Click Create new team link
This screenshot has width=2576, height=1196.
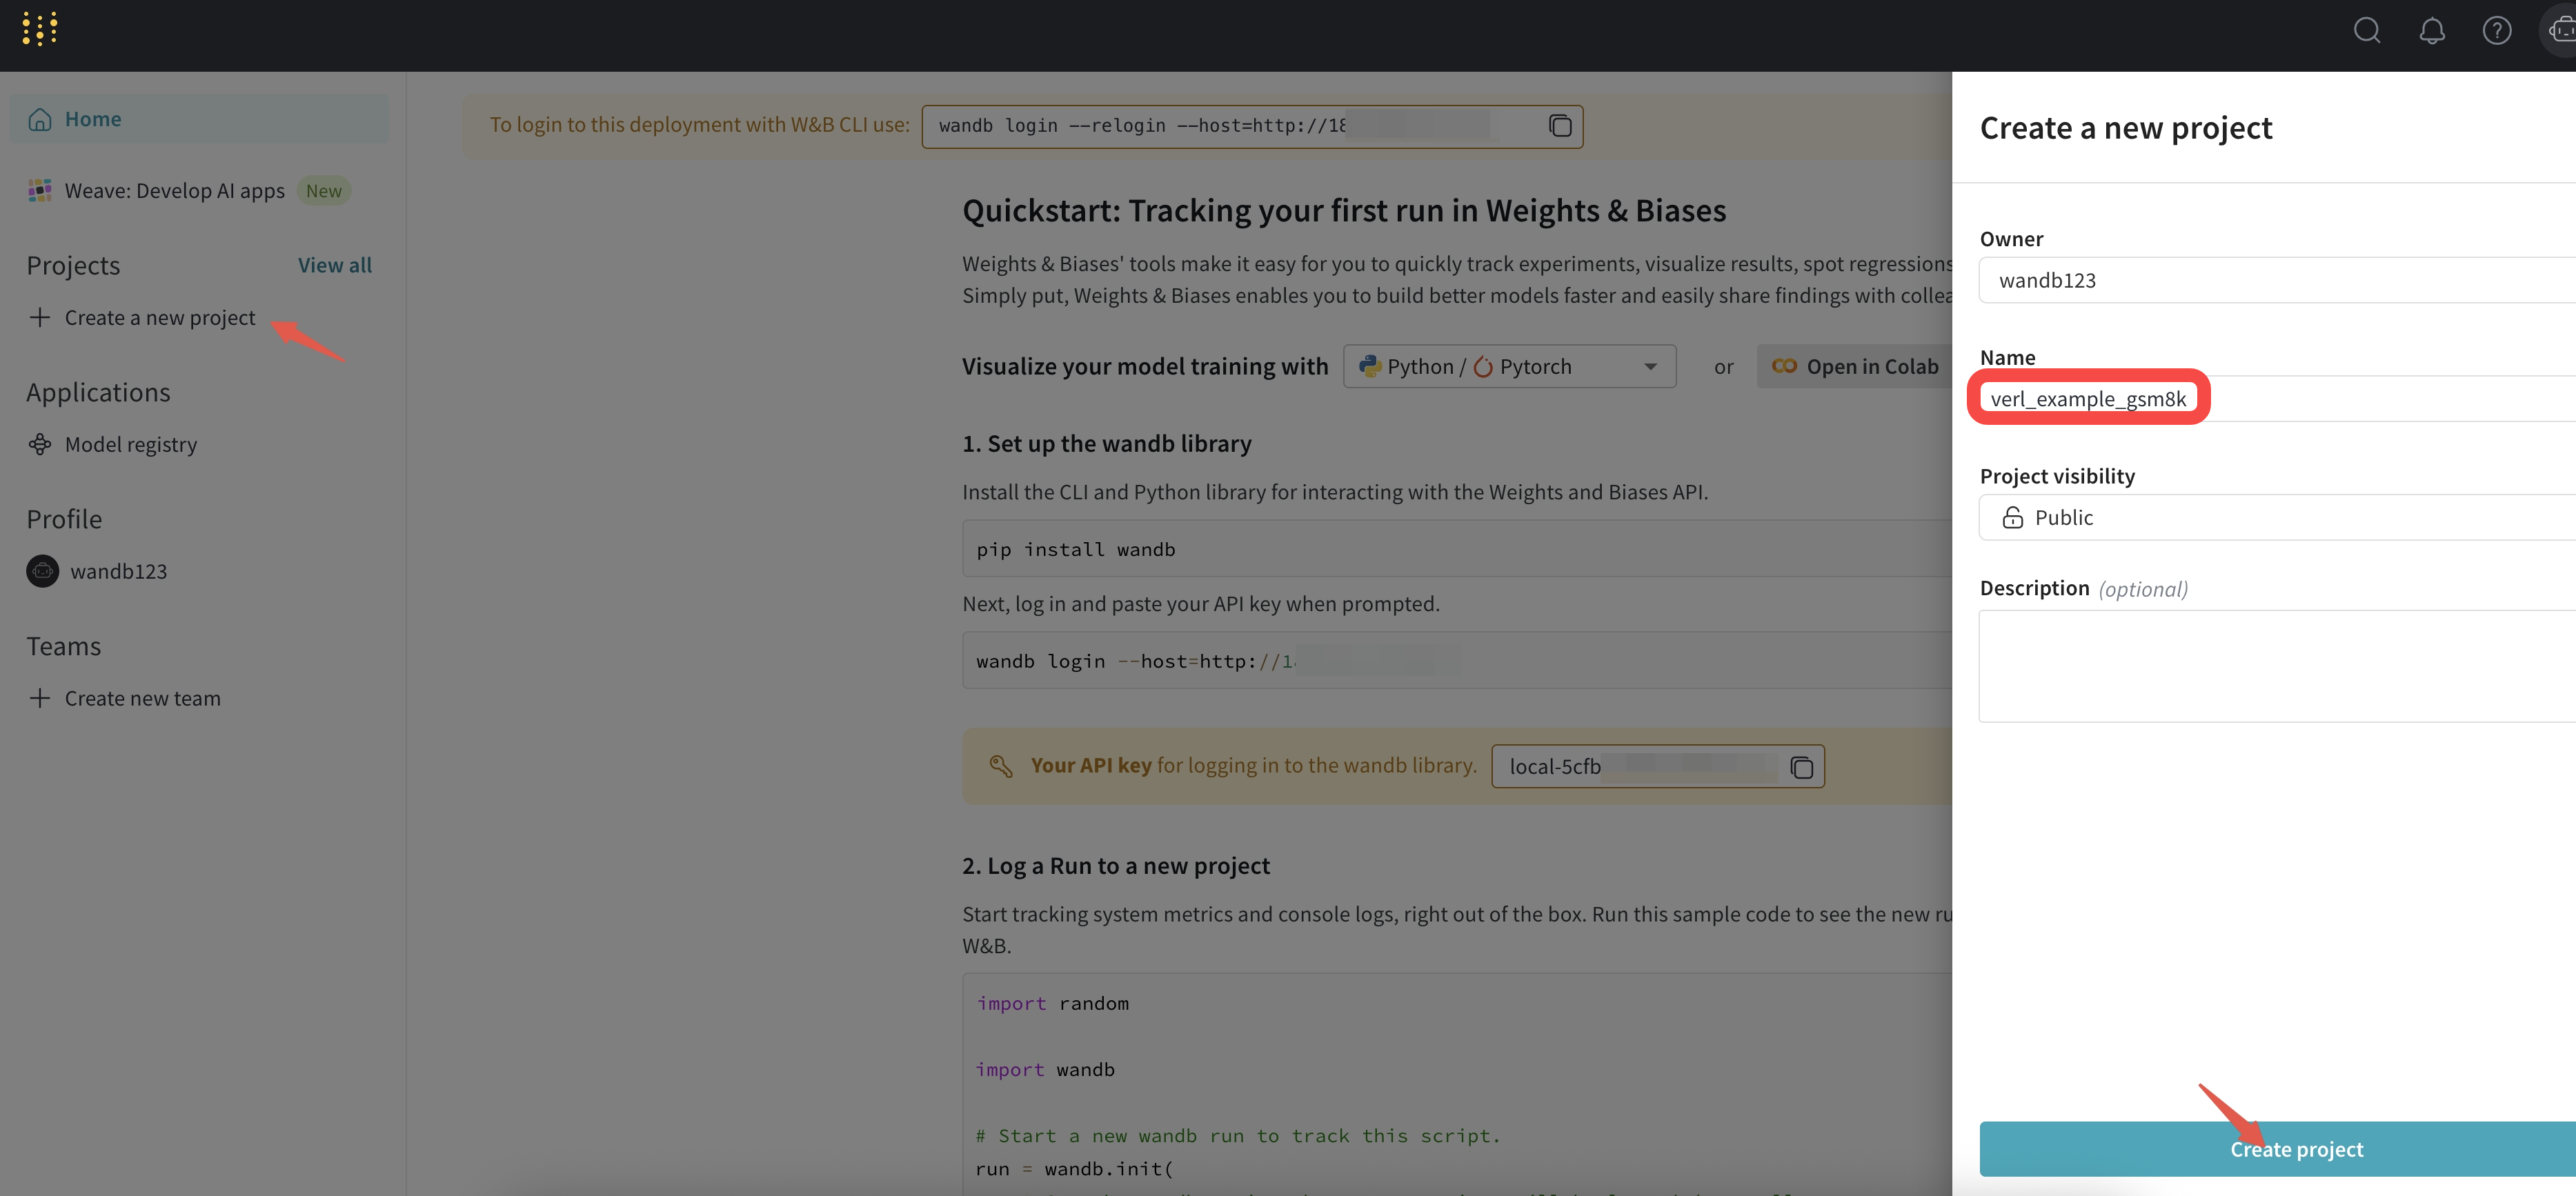143,698
